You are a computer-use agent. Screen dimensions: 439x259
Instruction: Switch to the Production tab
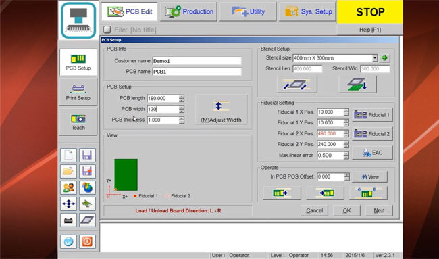(189, 11)
